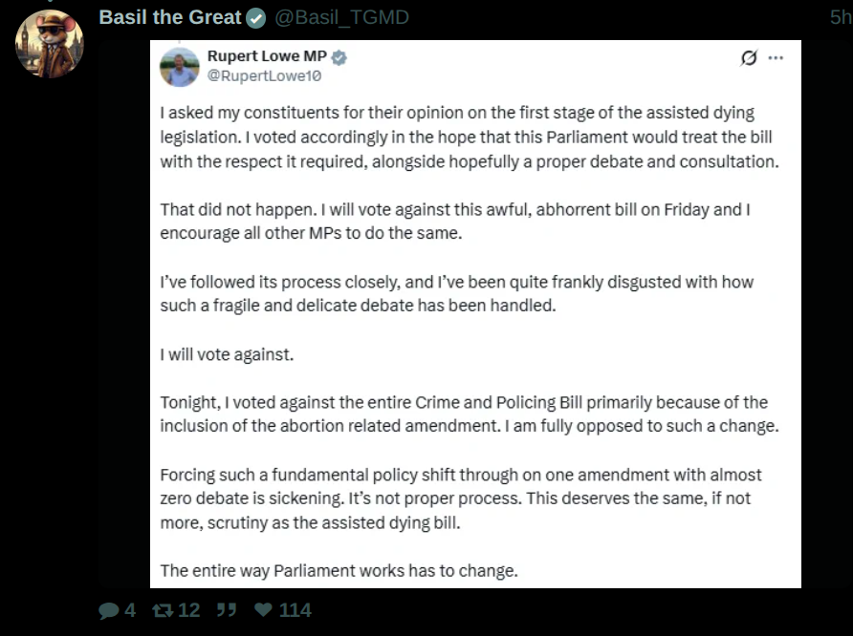853x636 pixels.
Task: Open Basil the Great's profile avatar
Action: tap(50, 43)
